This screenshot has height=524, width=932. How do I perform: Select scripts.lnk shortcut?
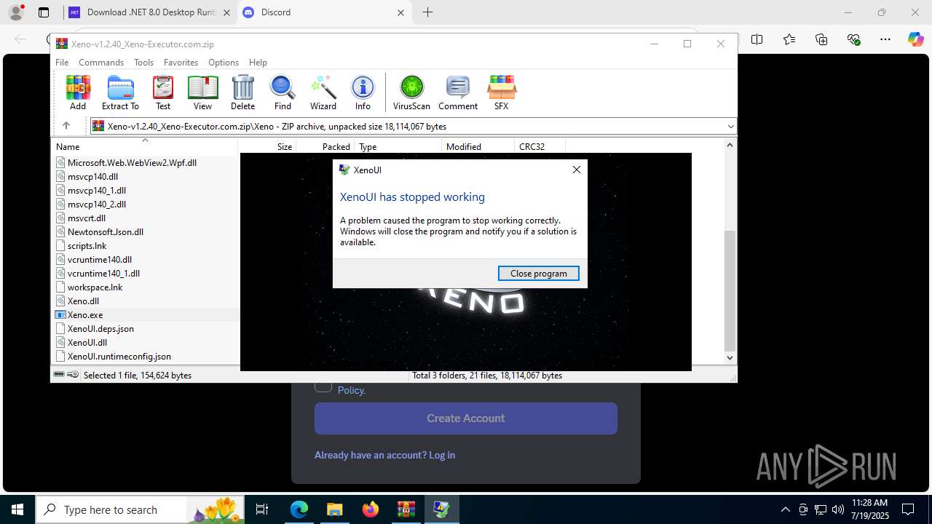click(87, 246)
